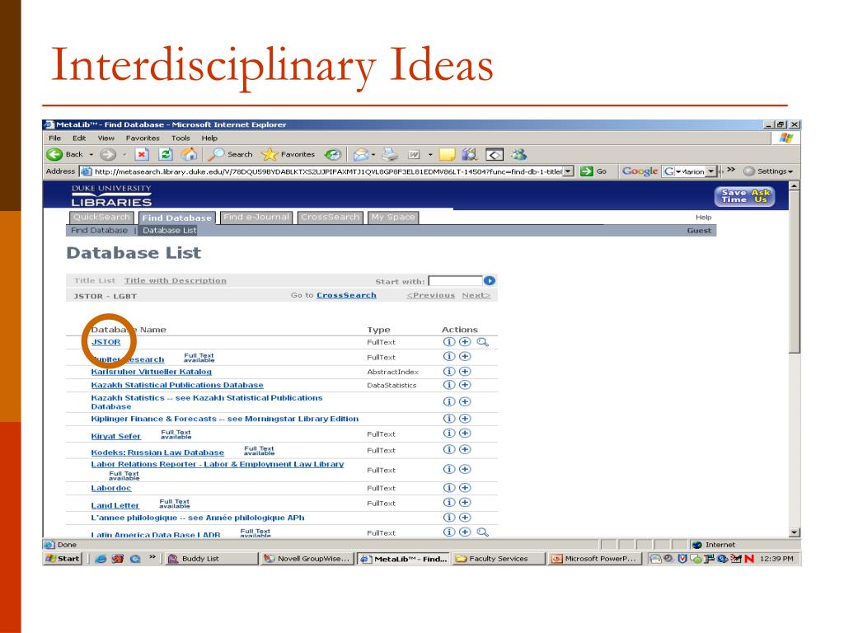Viewport: 844px width, 633px height.
Task: Go to Next page of database list
Action: (476, 295)
